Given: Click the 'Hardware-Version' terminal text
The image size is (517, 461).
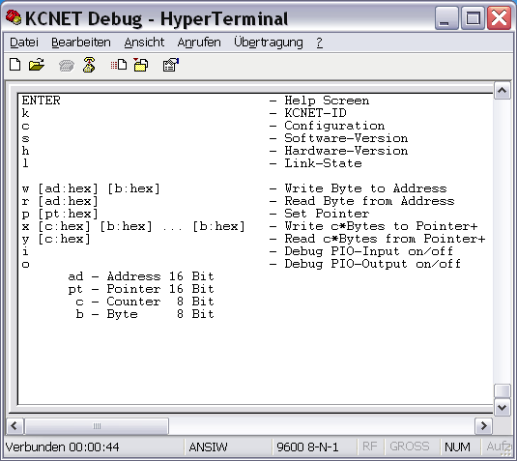Looking at the screenshot, I should click(346, 151).
